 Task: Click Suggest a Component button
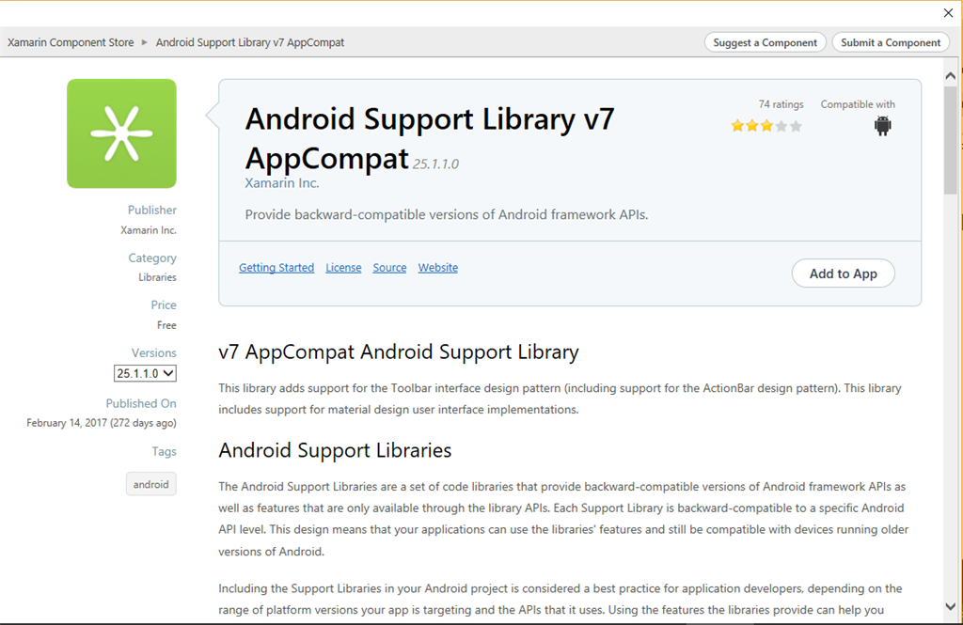pos(765,42)
